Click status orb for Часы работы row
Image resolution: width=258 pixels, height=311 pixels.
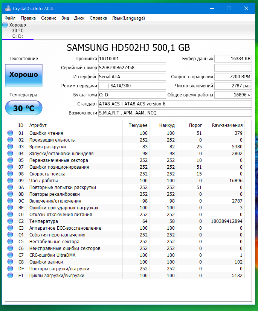coord(10,180)
